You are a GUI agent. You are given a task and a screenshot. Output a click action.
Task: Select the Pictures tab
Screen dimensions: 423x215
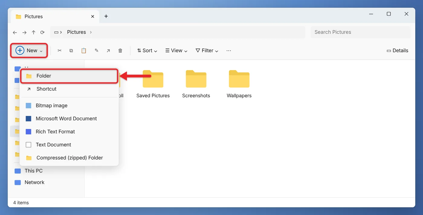(55, 16)
